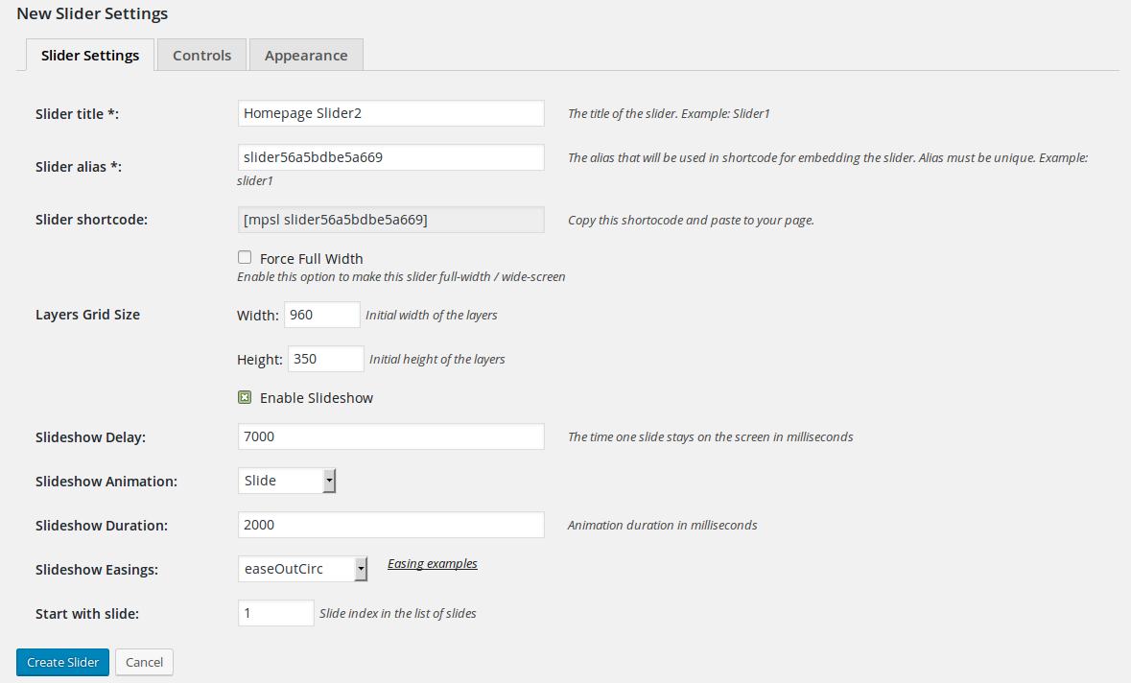1131x683 pixels.
Task: Select the Slider Settings tab
Action: (x=89, y=55)
